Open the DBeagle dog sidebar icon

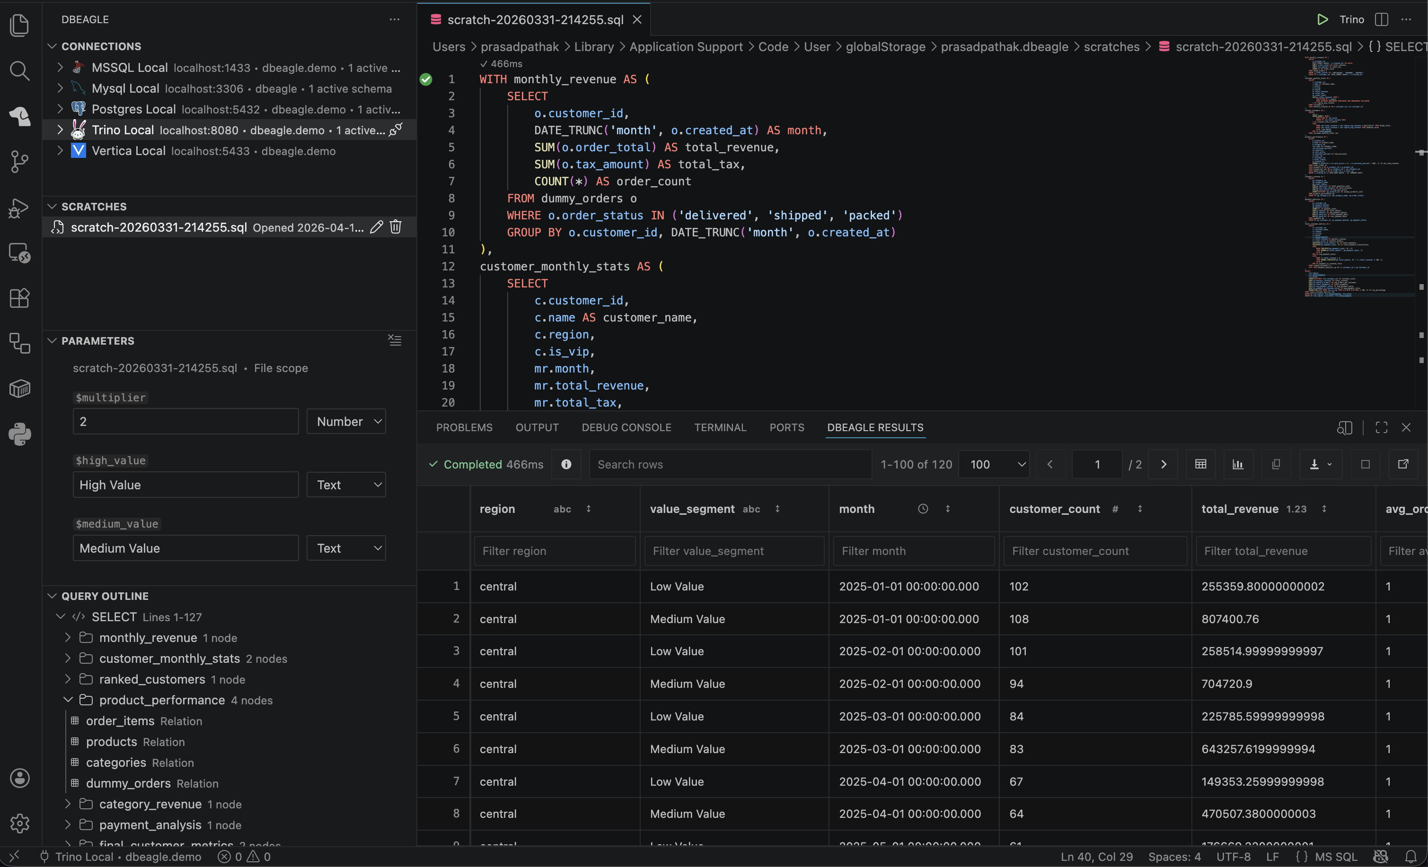point(20,116)
